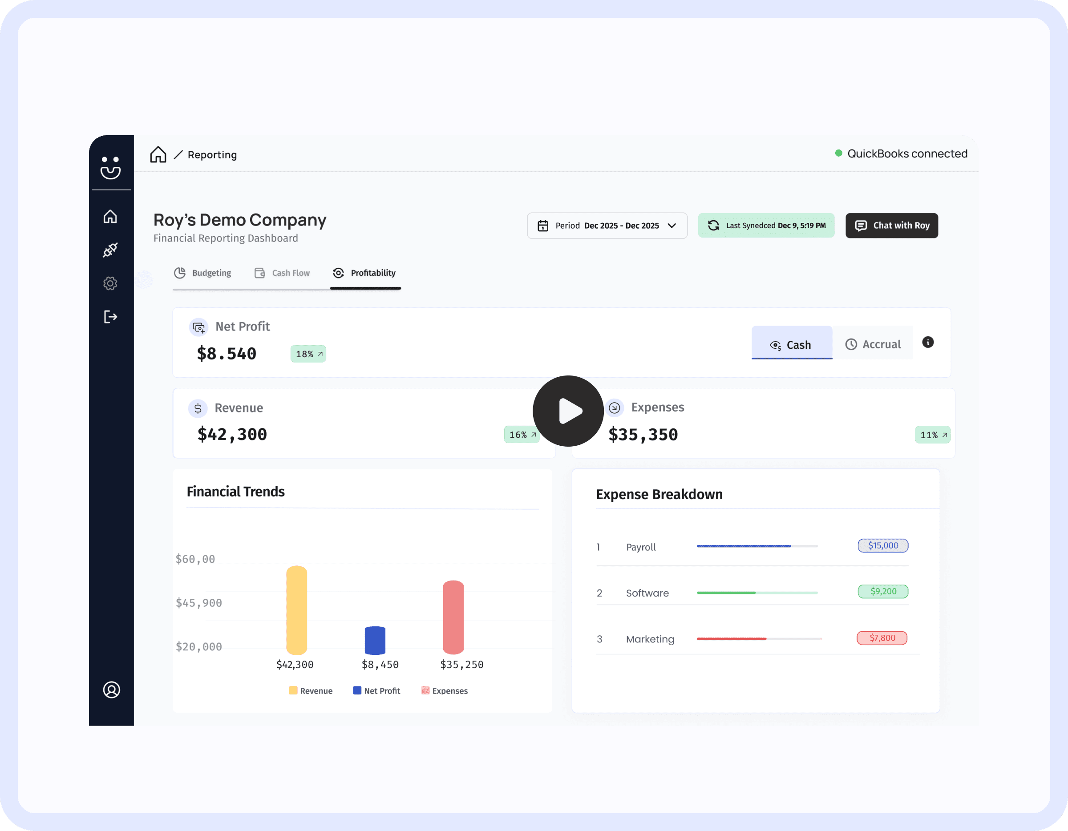The height and width of the screenshot is (831, 1068).
Task: Click the breadcrumb home icon
Action: (158, 154)
